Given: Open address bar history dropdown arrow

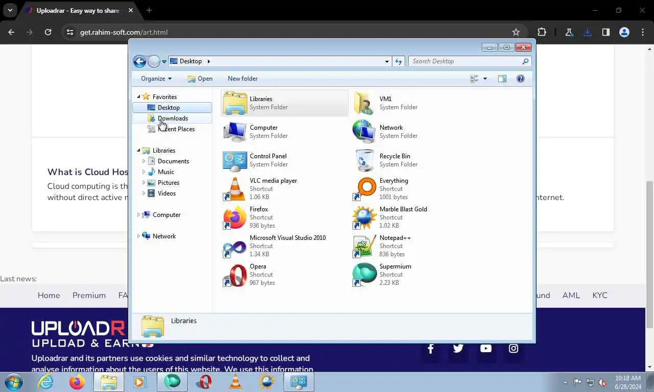Looking at the screenshot, I should point(387,61).
